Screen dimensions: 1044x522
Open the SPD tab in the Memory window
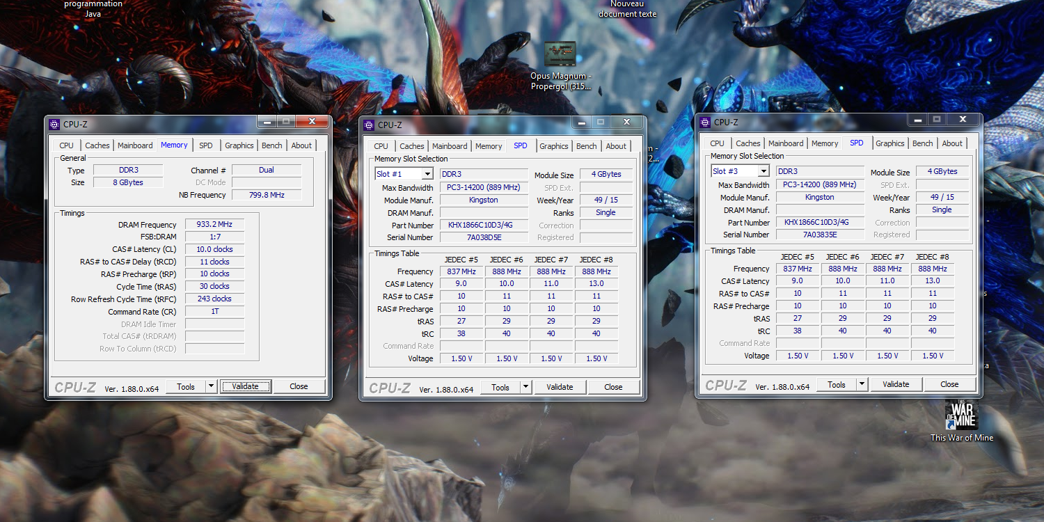(206, 145)
